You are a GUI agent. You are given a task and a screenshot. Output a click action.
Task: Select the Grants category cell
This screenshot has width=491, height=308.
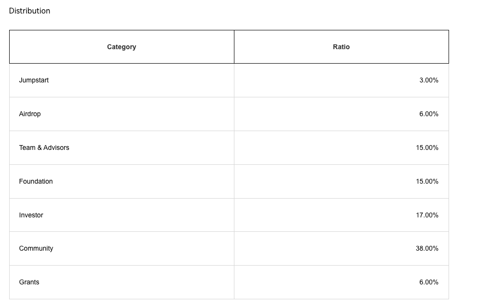point(29,282)
